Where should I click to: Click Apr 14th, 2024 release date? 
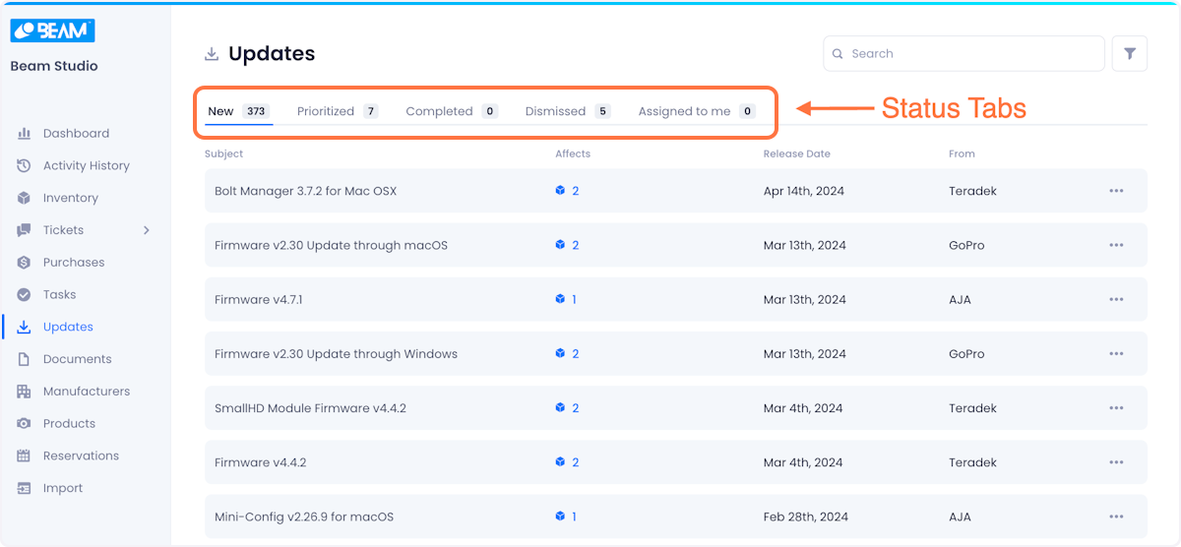[x=804, y=191]
